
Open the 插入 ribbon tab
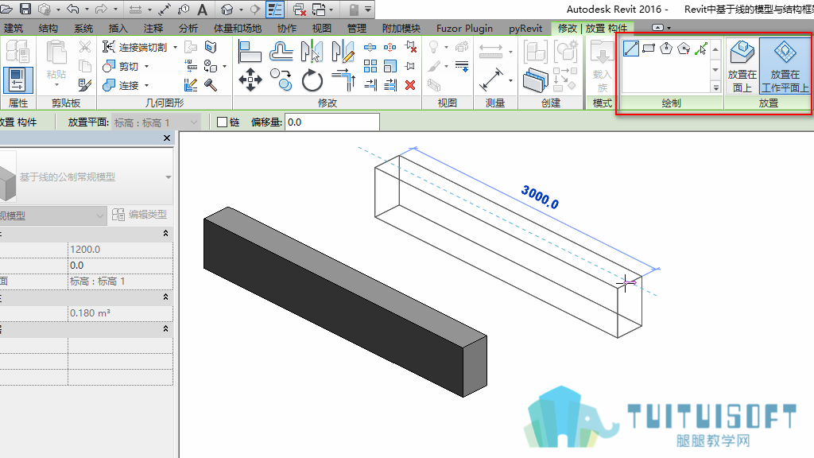pos(118,28)
